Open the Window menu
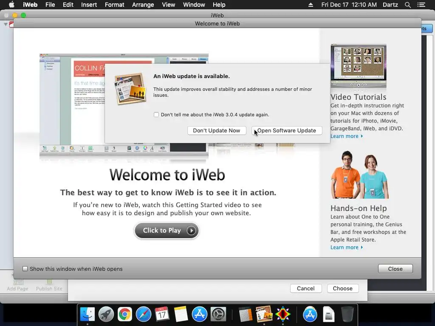The height and width of the screenshot is (326, 435). point(194,5)
